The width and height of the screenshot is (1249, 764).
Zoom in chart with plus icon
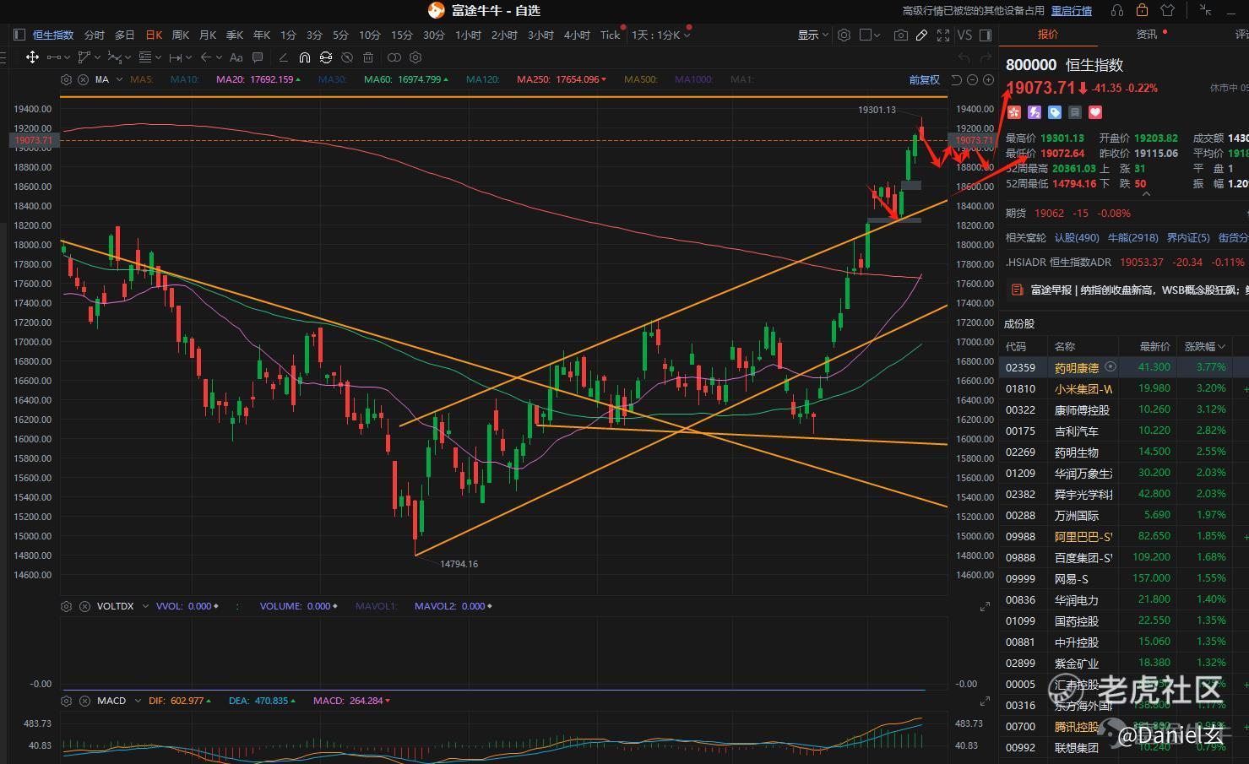(x=987, y=79)
